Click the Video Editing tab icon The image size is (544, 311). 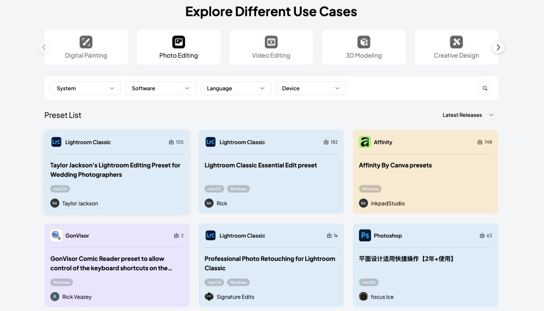pyautogui.click(x=271, y=42)
